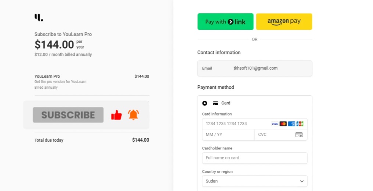Click the "Billed annually" text
Viewport: 373px width, 191px height.
pos(46,87)
